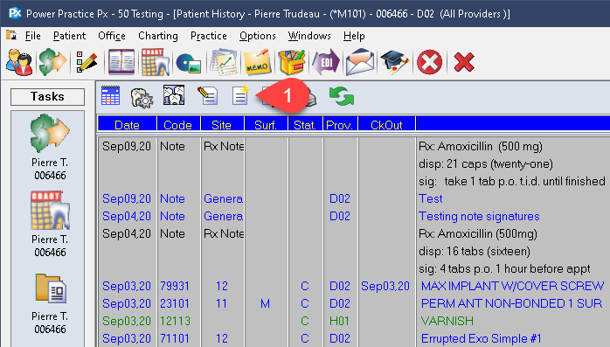Screen dimensions: 610x347
Task: Open the Practice menu
Action: [x=209, y=36]
